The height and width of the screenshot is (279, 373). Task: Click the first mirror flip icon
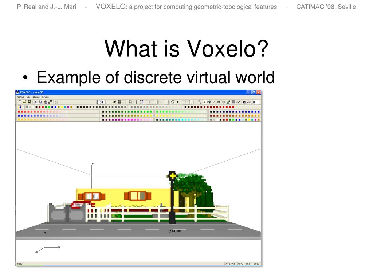pos(244,102)
